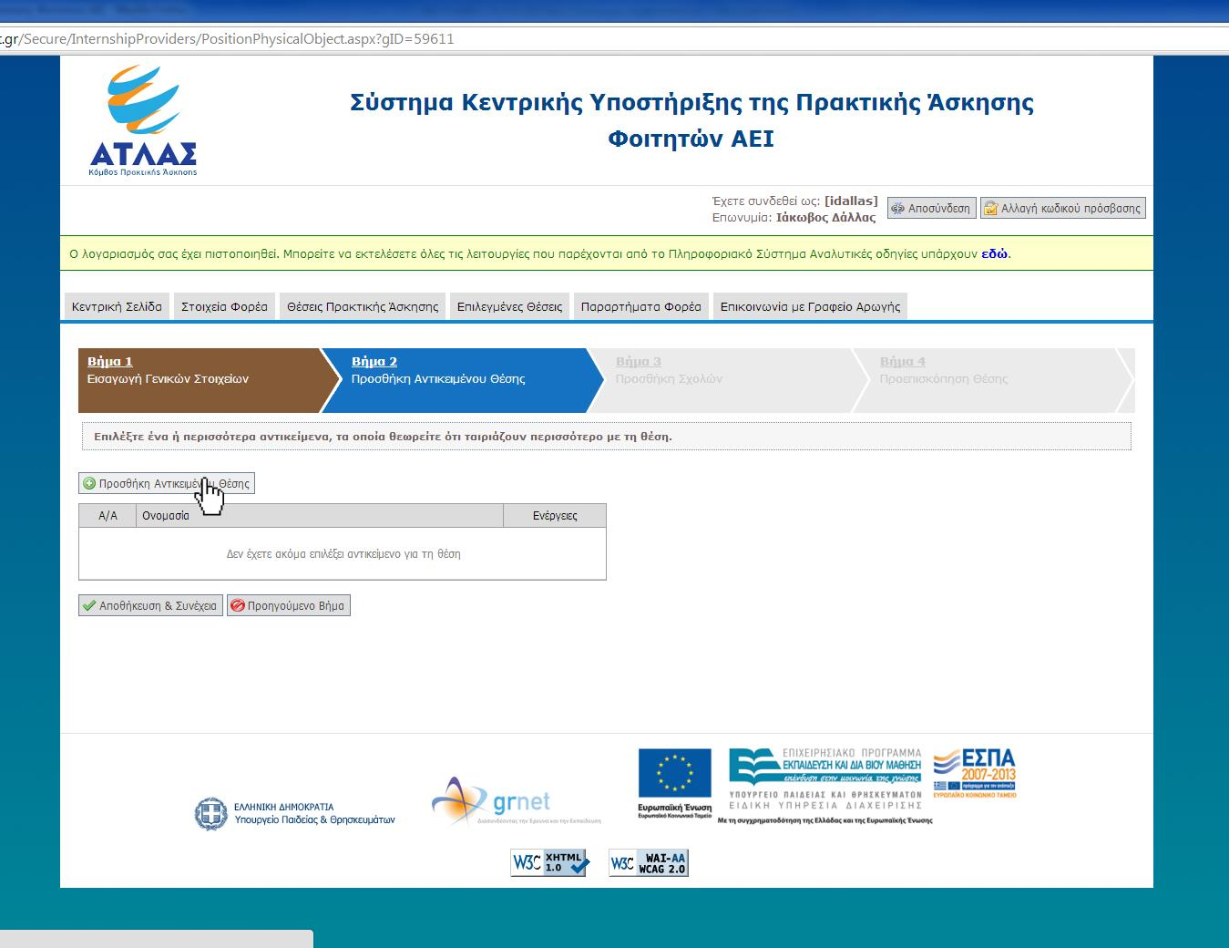This screenshot has width=1229, height=948.
Task: Open the Στοιχεία Φορέα tab
Action: coord(224,306)
